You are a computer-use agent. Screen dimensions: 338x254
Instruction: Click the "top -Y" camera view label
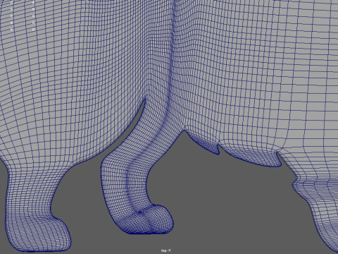(x=166, y=250)
